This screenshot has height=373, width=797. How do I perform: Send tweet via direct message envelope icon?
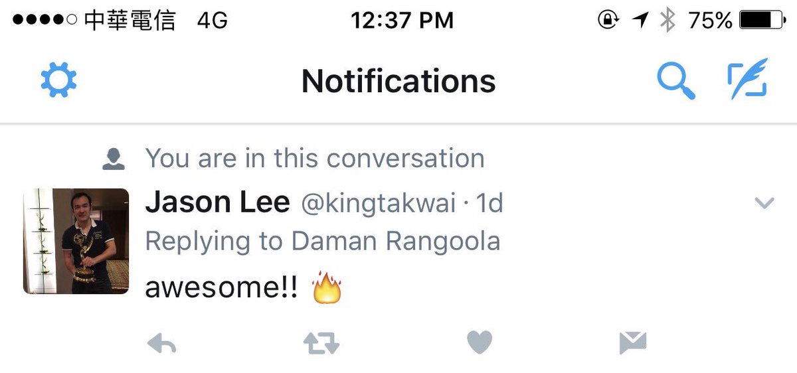click(x=633, y=342)
